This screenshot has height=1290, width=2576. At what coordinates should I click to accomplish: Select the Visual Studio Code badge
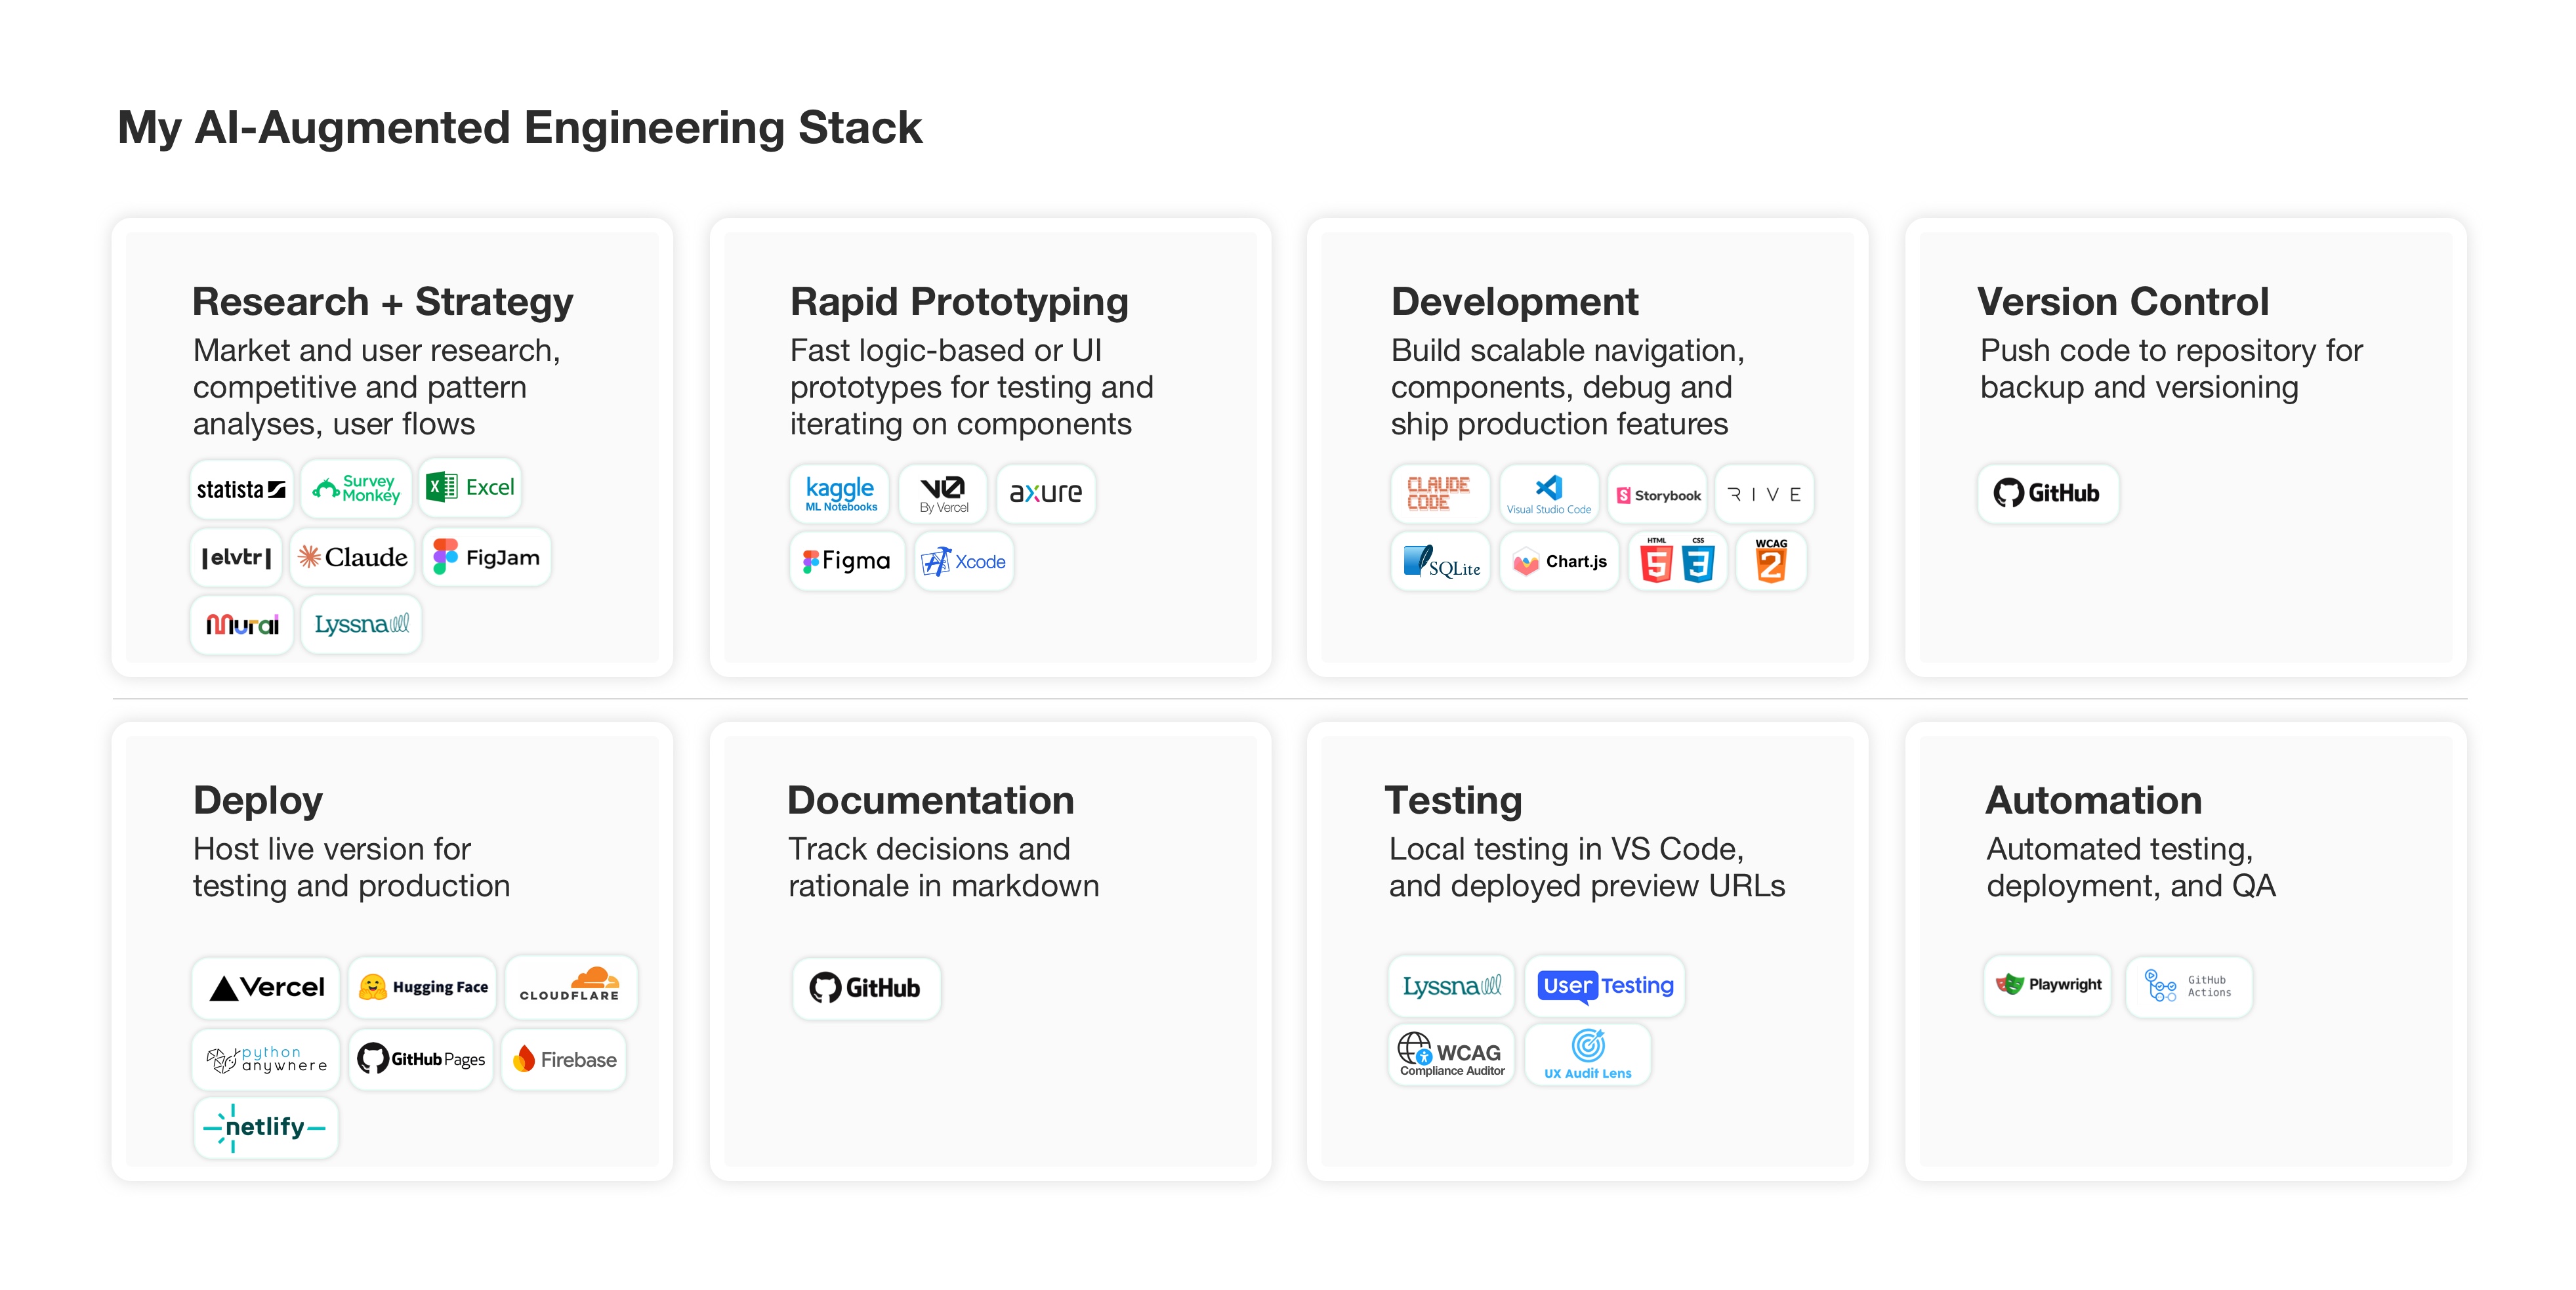point(1548,493)
